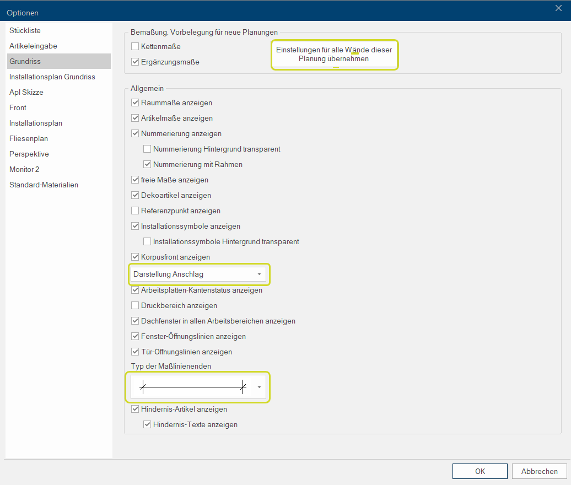Image resolution: width=571 pixels, height=485 pixels.
Task: Turn on Druckbereich anzeigen
Action: tap(135, 306)
